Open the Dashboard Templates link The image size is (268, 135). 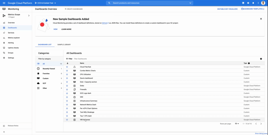click(253, 9)
